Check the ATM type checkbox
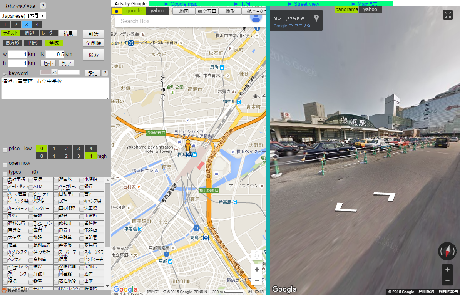The image size is (460, 295). click(x=31, y=187)
